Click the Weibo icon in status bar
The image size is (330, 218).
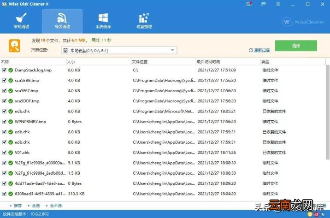coord(316,214)
